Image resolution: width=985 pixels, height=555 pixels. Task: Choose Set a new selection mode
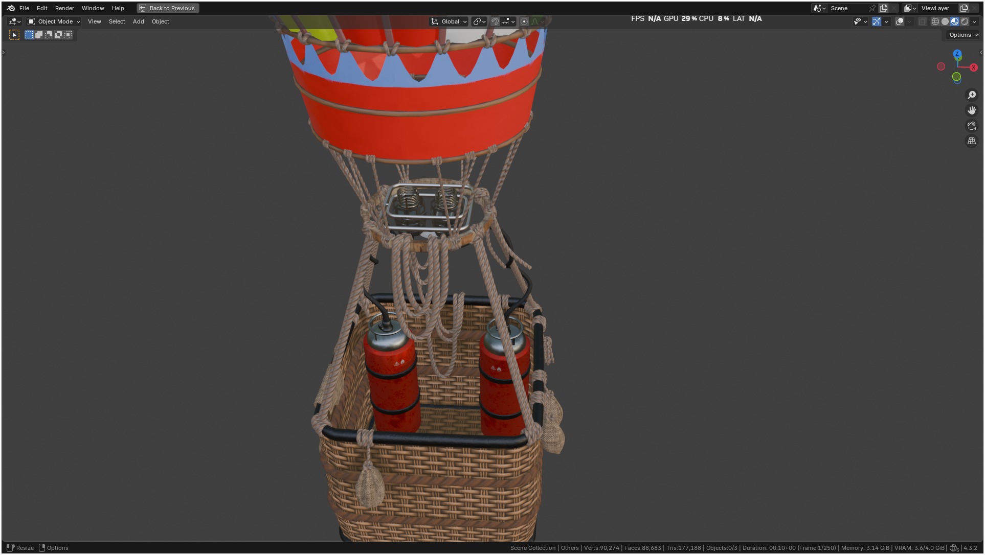click(x=29, y=35)
